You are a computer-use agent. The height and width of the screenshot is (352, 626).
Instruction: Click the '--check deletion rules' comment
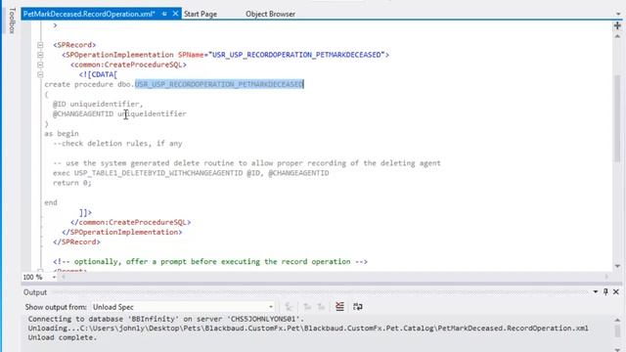[x=117, y=144]
